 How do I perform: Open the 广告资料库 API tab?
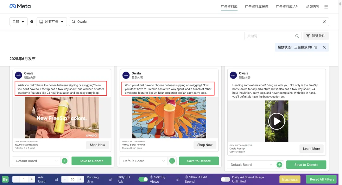tap(287, 7)
